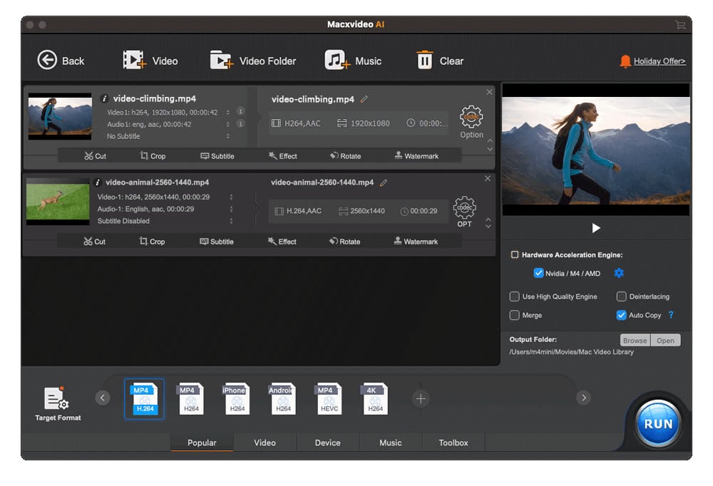713x486 pixels.
Task: Rotate the video-animal-2560-1440.mp4 clip
Action: coord(344,242)
